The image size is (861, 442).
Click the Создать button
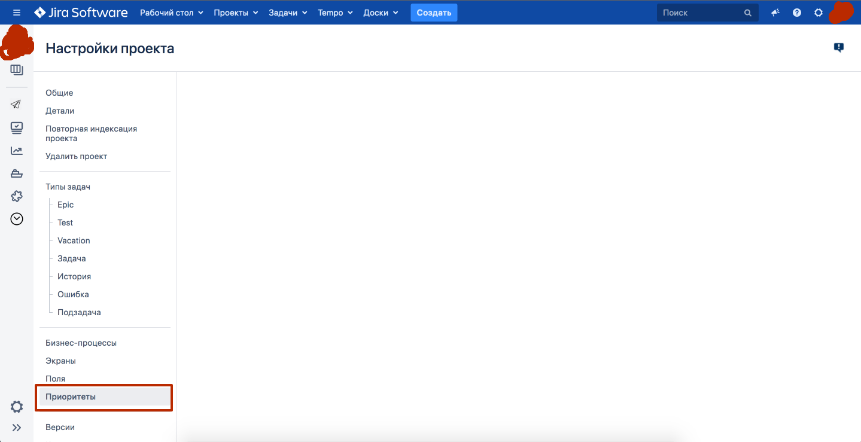click(434, 13)
